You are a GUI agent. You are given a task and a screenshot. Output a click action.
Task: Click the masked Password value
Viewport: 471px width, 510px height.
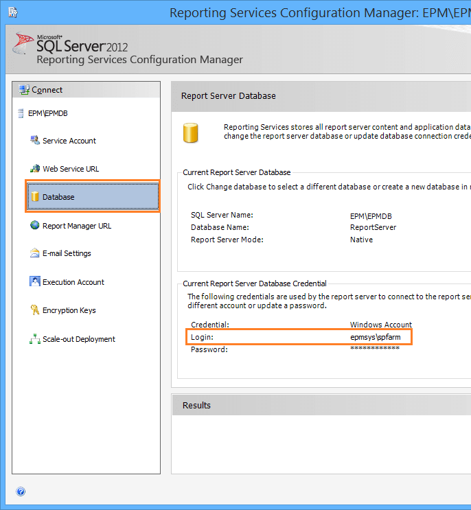(375, 348)
